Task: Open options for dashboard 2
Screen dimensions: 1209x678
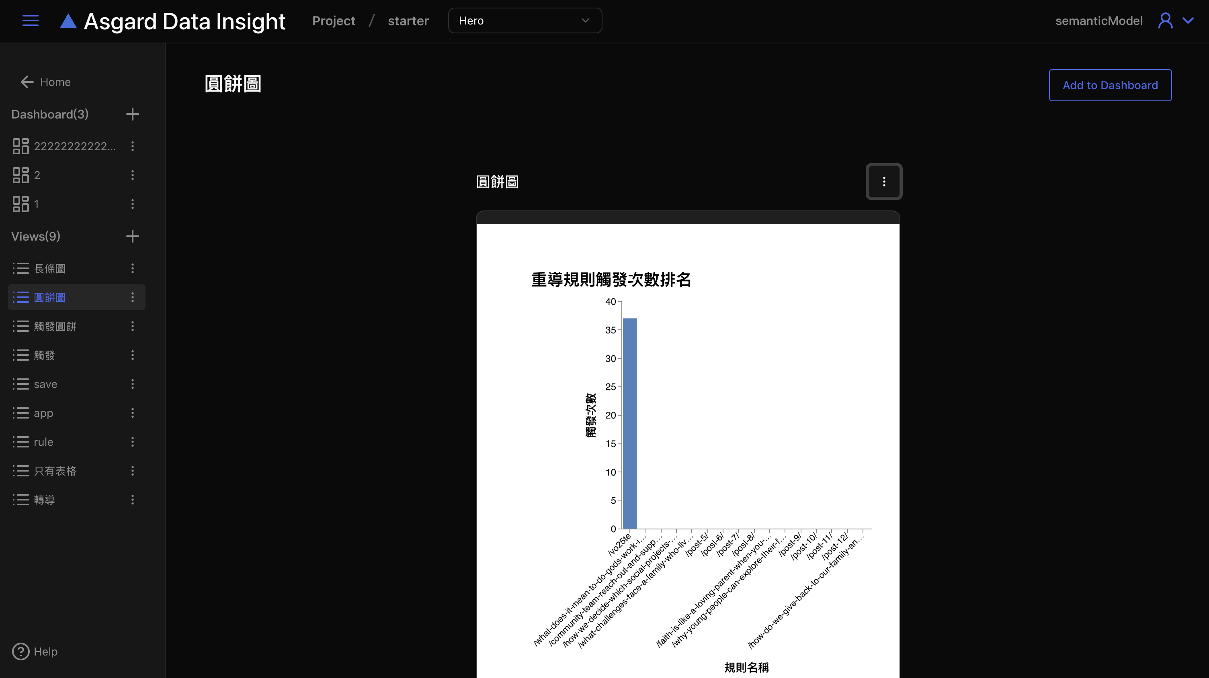Action: 132,175
